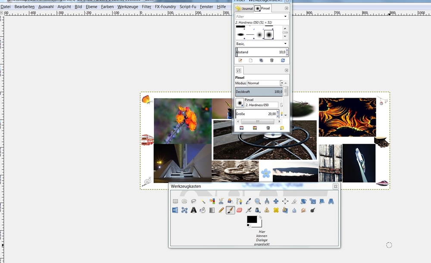Select the Foreground Select tool
The height and width of the screenshot is (263, 431).
point(230,201)
